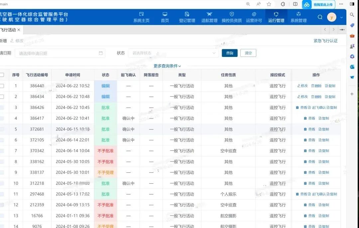Click 复制 for record 386434
Image resolution: width=359 pixels, height=228 pixels.
pos(330,97)
